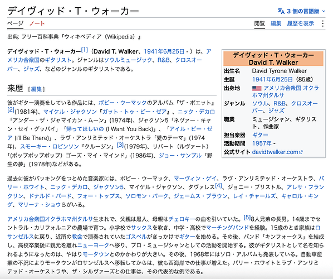333x279 pixels.
Task: Open the ソウルミュージック link
Action: click(128, 60)
